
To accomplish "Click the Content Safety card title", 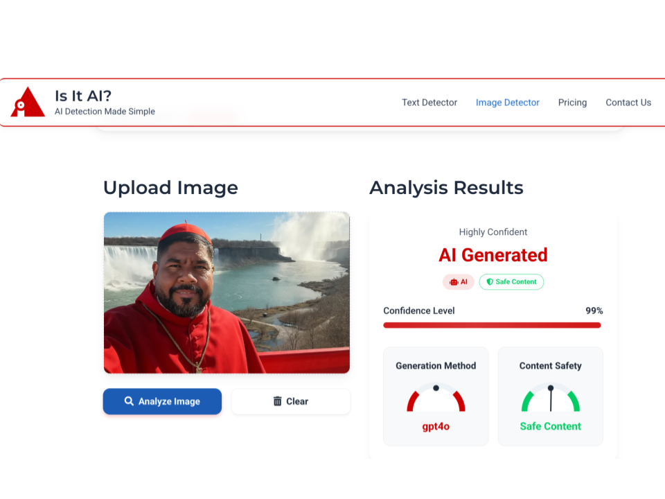I will tap(551, 366).
